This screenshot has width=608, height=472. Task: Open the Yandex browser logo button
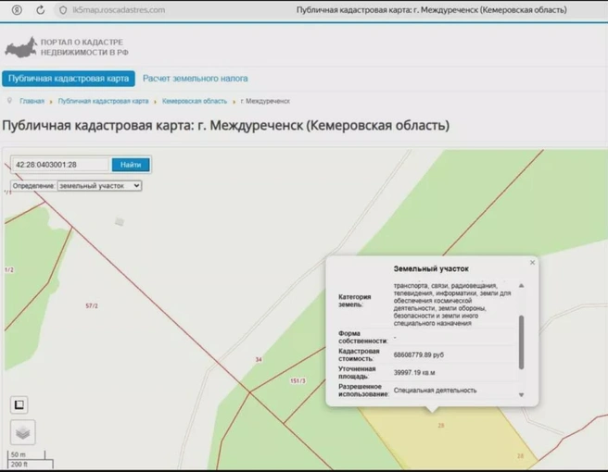click(x=17, y=10)
